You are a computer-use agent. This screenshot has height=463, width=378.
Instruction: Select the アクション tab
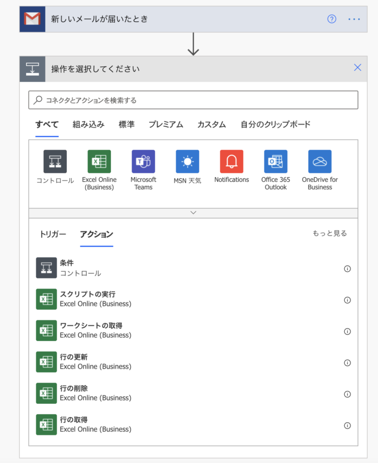point(97,235)
